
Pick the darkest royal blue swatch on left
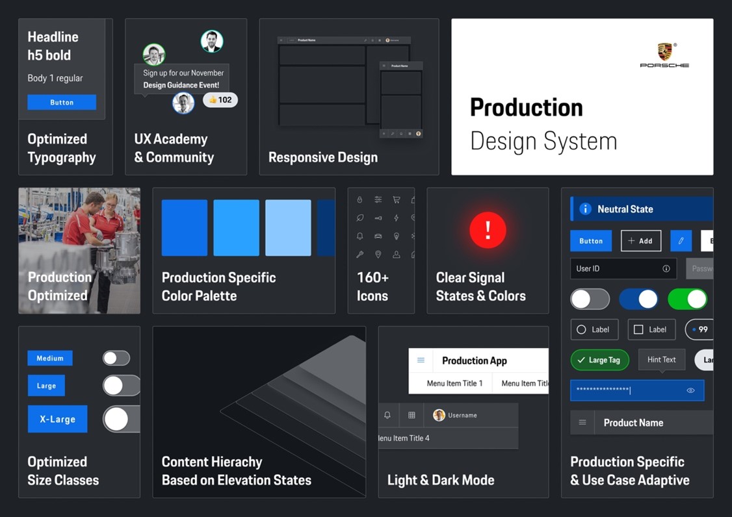pyautogui.click(x=185, y=228)
